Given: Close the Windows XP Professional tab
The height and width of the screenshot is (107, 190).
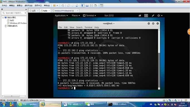Looking at the screenshot, I should tap(77, 11).
